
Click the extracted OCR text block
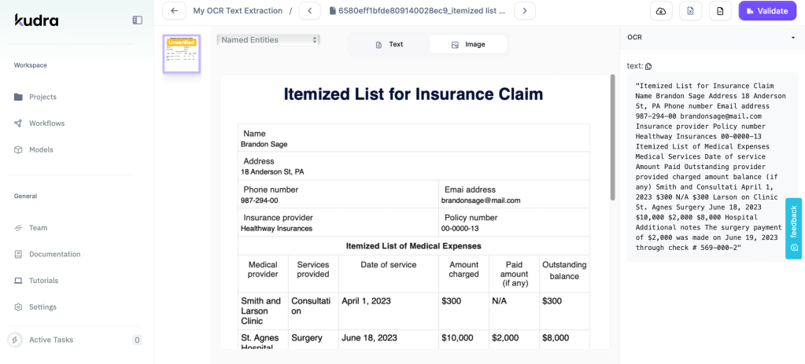(713, 167)
